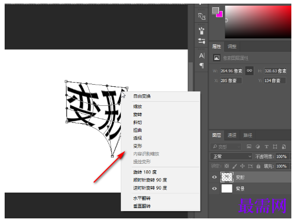Choose 变形 from the context menu
Image resolution: width=296 pixels, height=222 pixels.
click(x=137, y=146)
